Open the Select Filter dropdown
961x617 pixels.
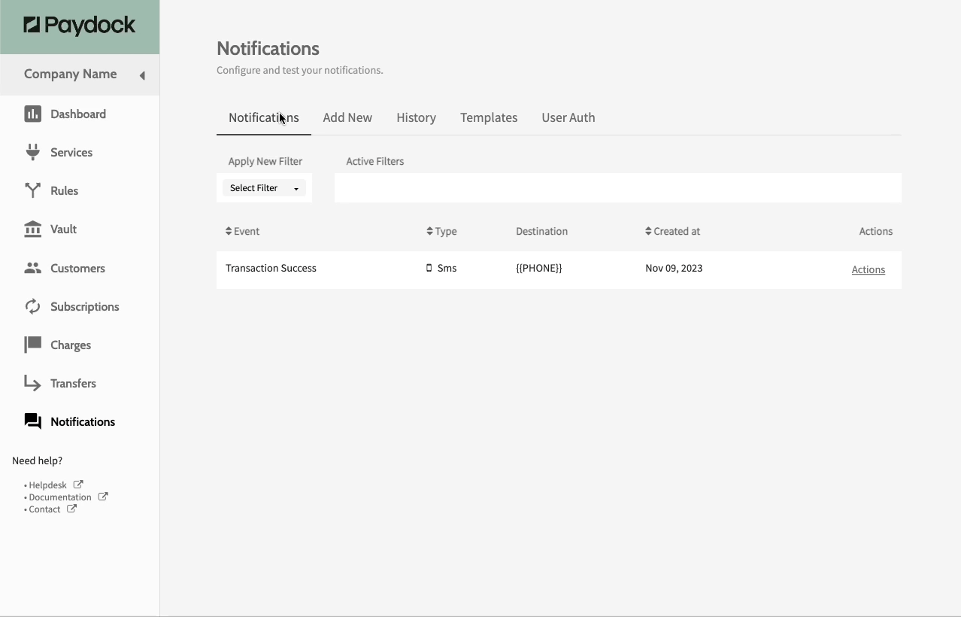(264, 188)
